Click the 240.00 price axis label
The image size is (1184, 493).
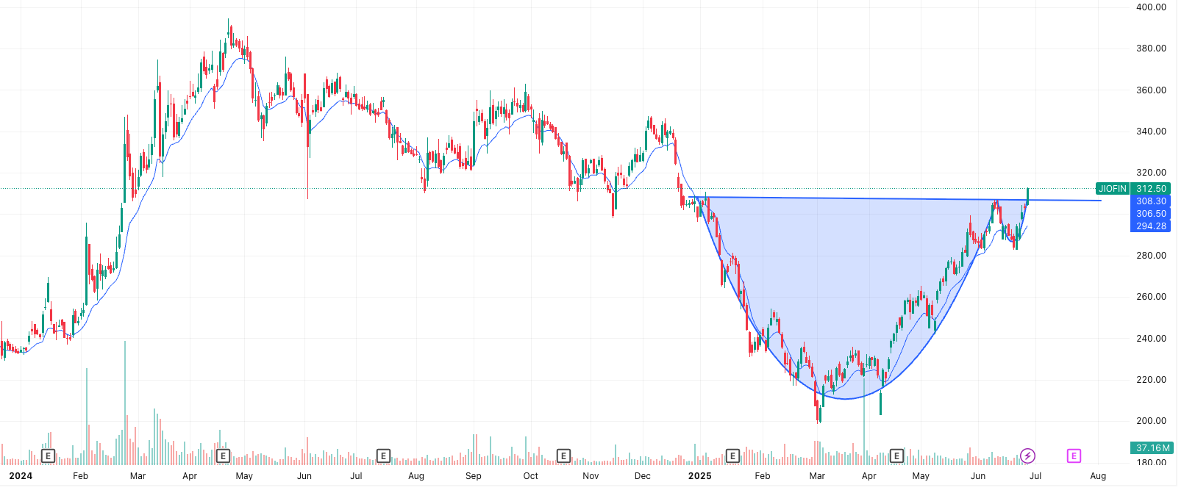(x=1151, y=339)
